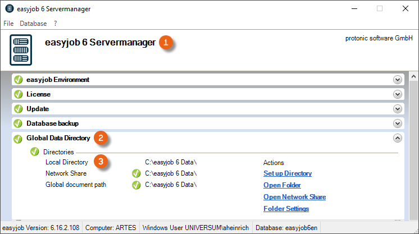Open the File menu
This screenshot has height=234, width=419.
click(8, 24)
